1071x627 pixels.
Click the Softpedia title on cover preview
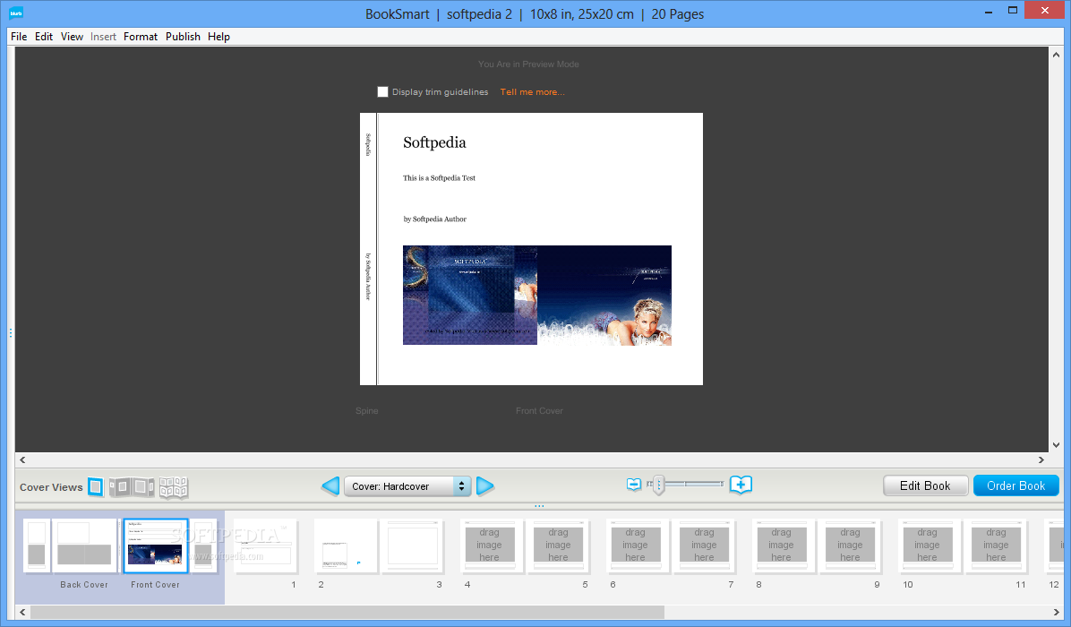(434, 142)
